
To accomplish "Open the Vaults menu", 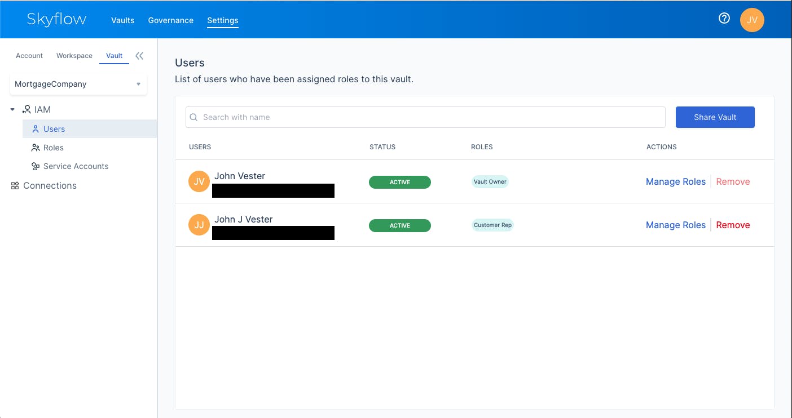I will pos(122,20).
